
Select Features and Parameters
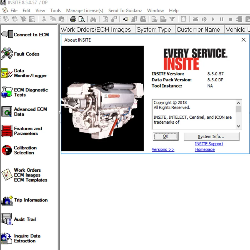tap(22, 131)
